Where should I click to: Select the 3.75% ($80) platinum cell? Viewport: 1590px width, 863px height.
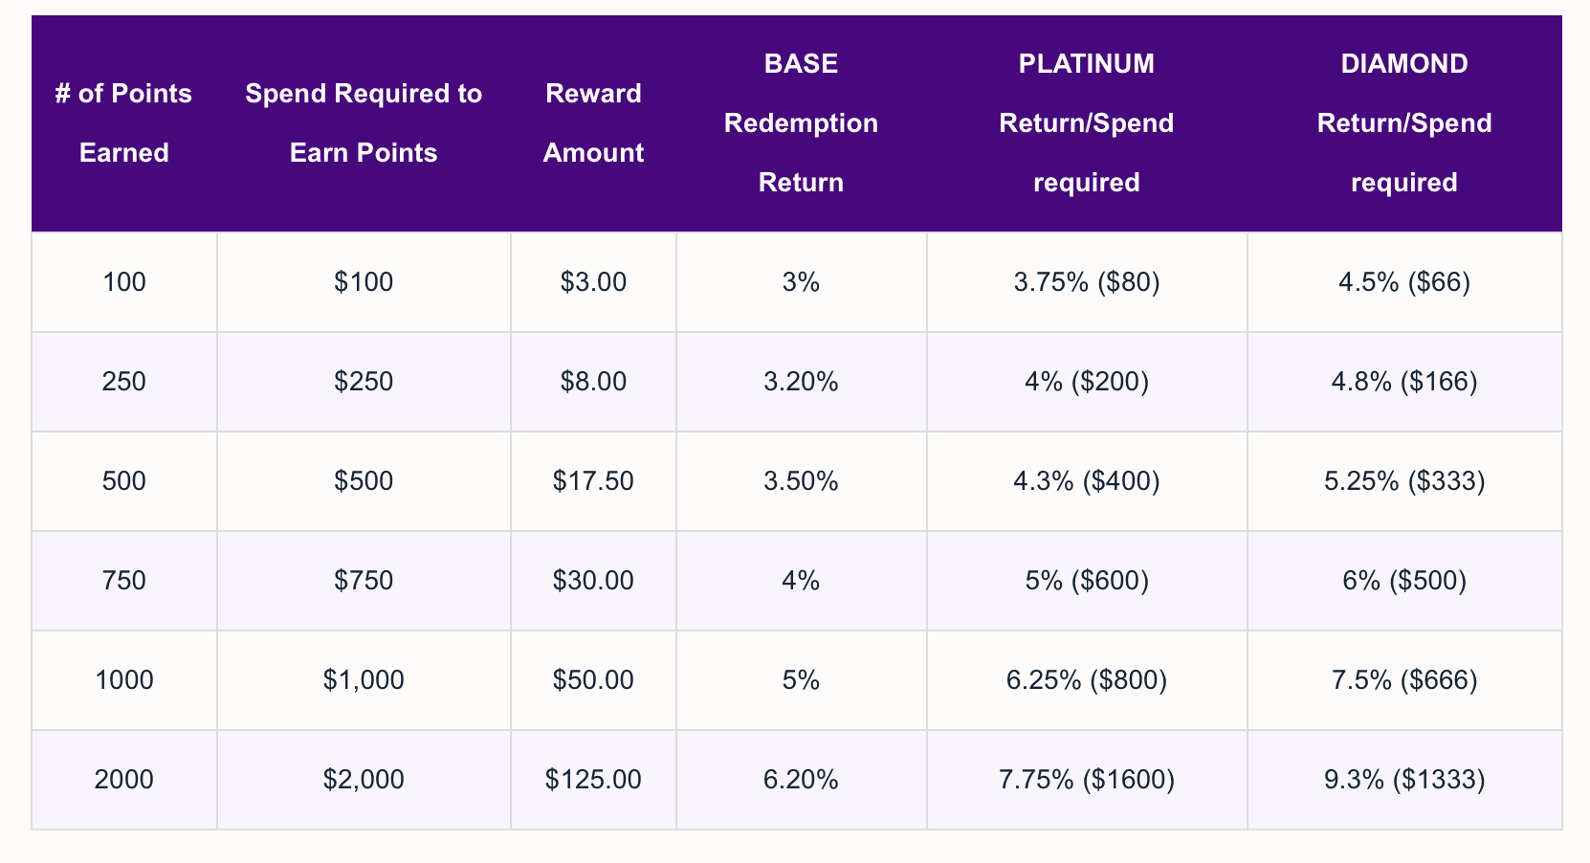[1087, 282]
